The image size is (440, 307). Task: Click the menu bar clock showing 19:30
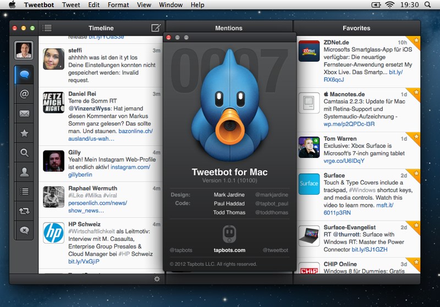(x=409, y=5)
